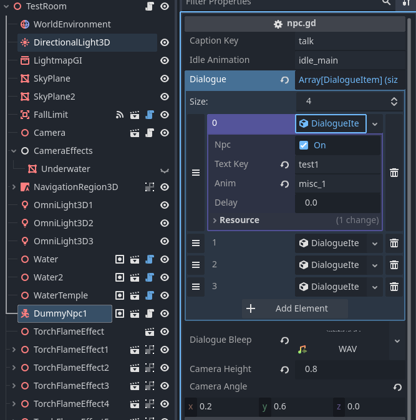
Task: Expand the TorchFlameEffect1 node
Action: click(x=14, y=350)
